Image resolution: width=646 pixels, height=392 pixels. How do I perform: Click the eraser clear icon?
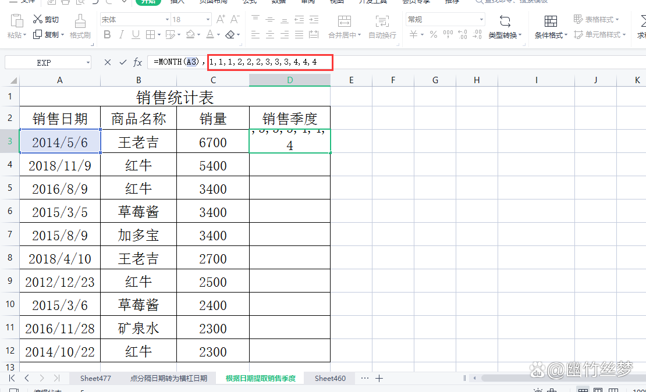click(x=230, y=35)
